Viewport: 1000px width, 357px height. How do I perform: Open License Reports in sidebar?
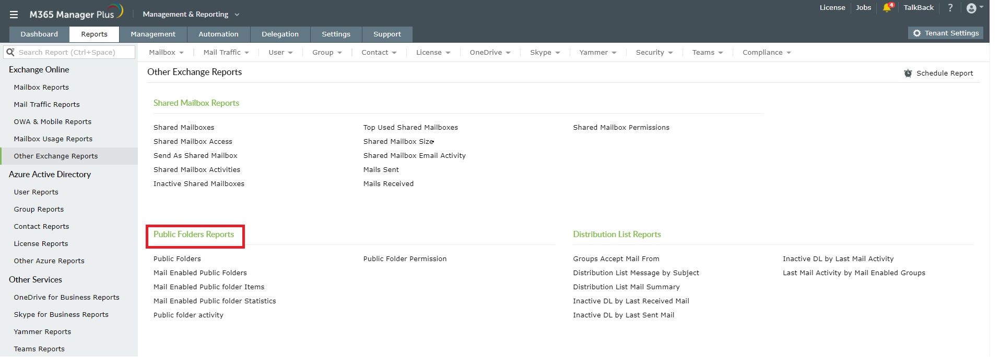coord(41,244)
